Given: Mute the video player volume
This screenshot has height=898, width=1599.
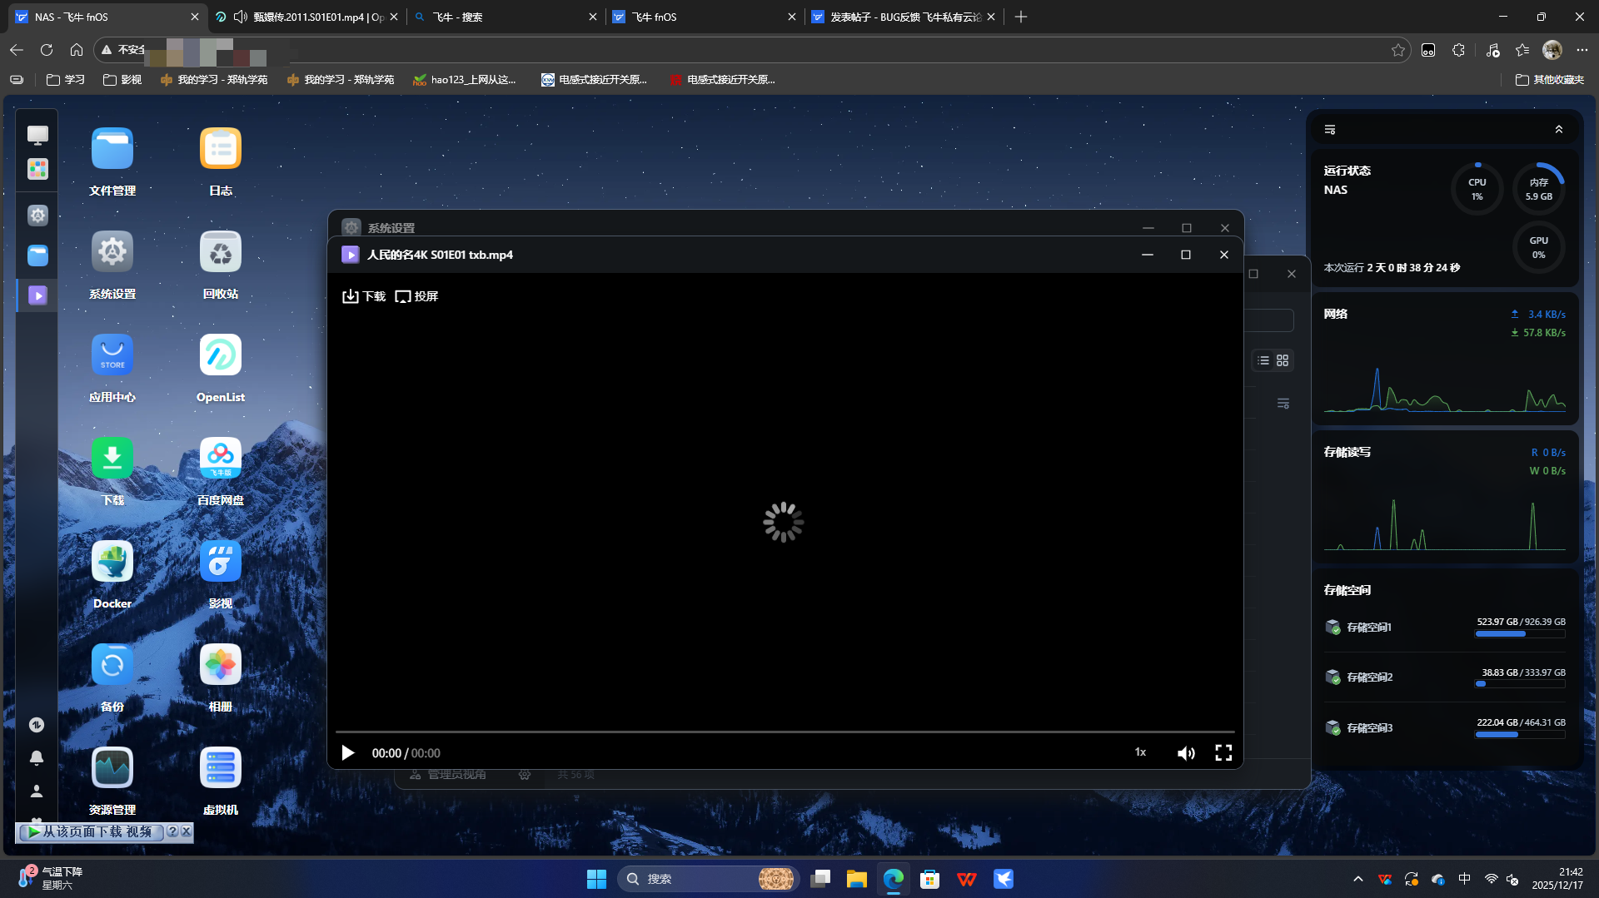Looking at the screenshot, I should [1186, 753].
